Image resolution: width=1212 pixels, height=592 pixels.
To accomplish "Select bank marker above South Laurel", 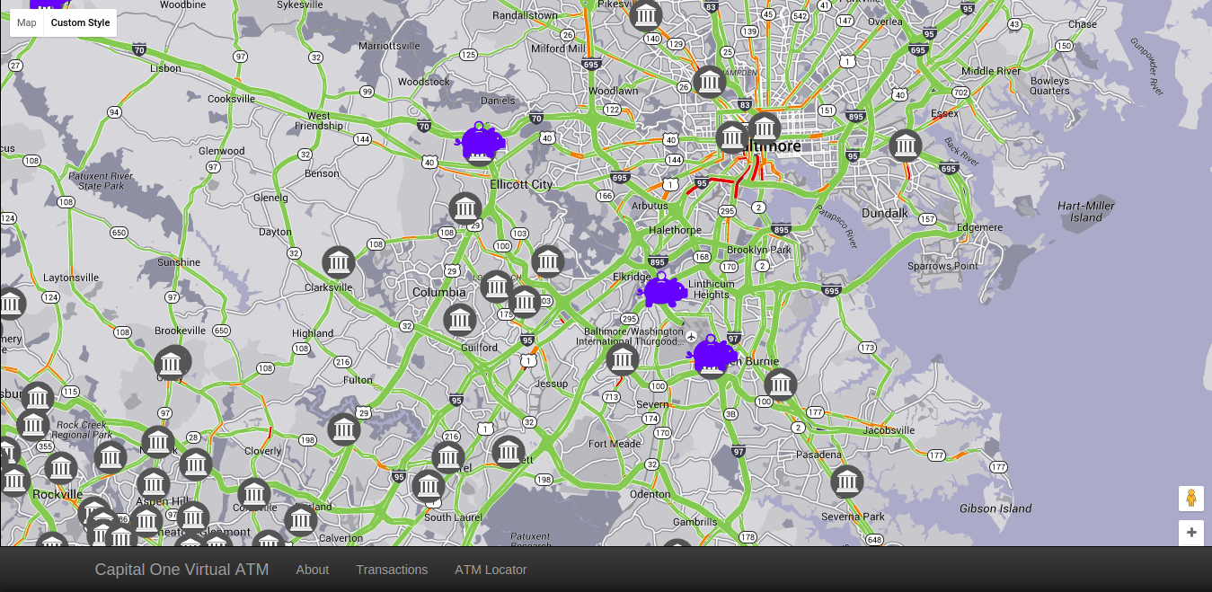I will pos(429,486).
